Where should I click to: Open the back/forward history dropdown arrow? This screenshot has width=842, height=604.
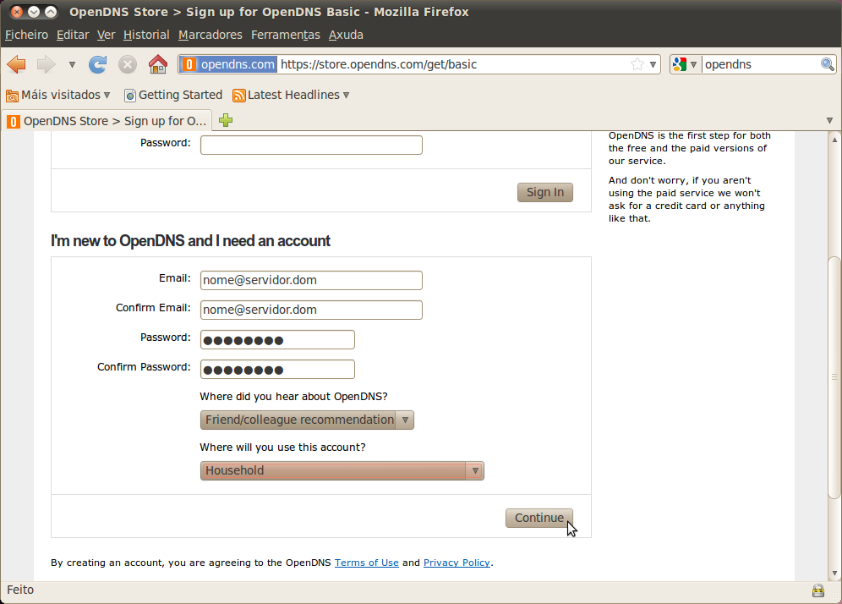(x=72, y=65)
